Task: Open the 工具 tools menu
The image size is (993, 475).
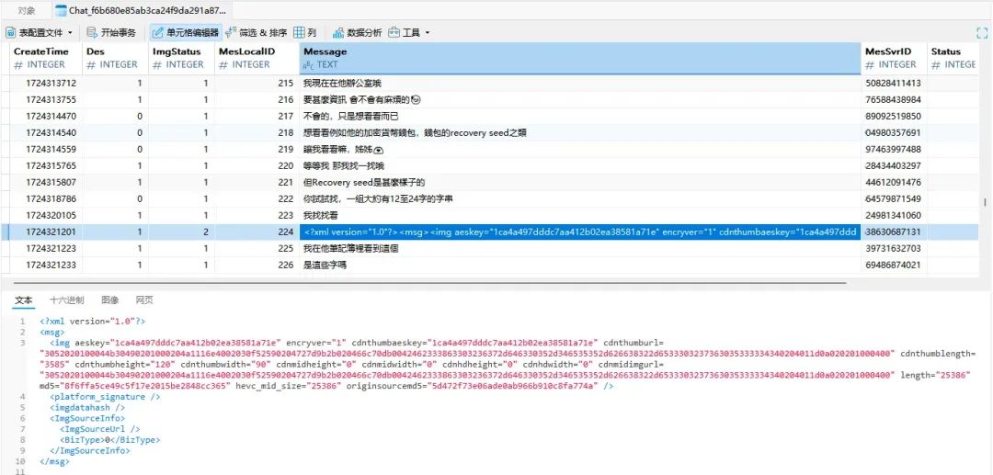Action: tap(405, 32)
